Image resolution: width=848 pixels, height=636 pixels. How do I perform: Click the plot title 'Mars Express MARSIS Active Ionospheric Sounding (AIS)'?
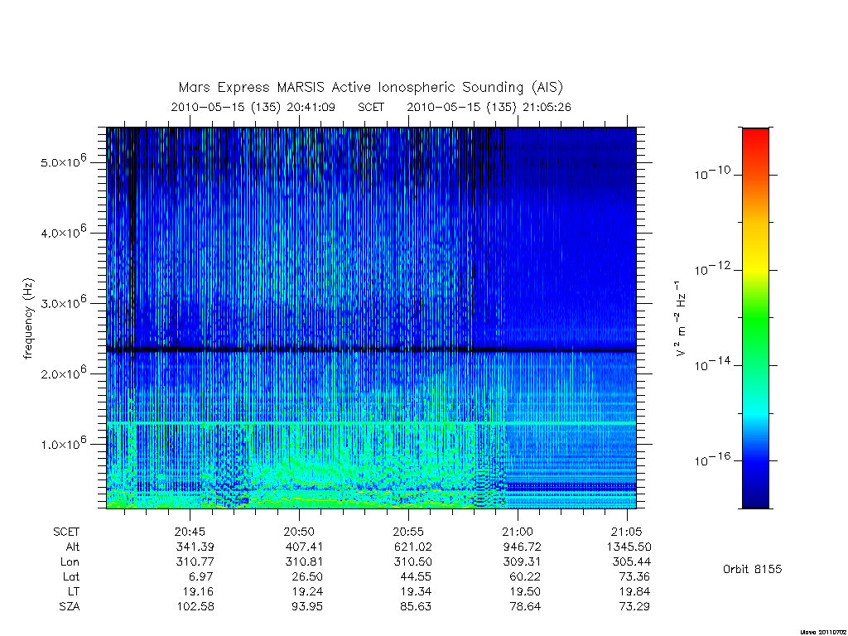[371, 87]
